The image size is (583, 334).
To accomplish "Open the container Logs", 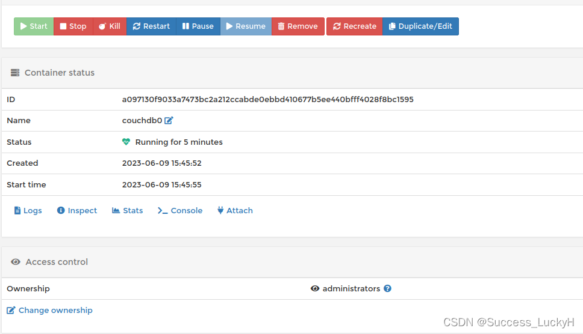I will (28, 211).
